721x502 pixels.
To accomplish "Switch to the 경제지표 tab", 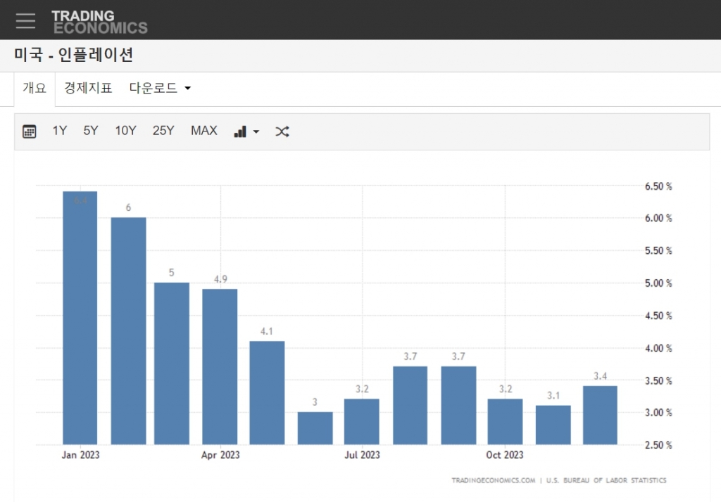I will pyautogui.click(x=88, y=89).
